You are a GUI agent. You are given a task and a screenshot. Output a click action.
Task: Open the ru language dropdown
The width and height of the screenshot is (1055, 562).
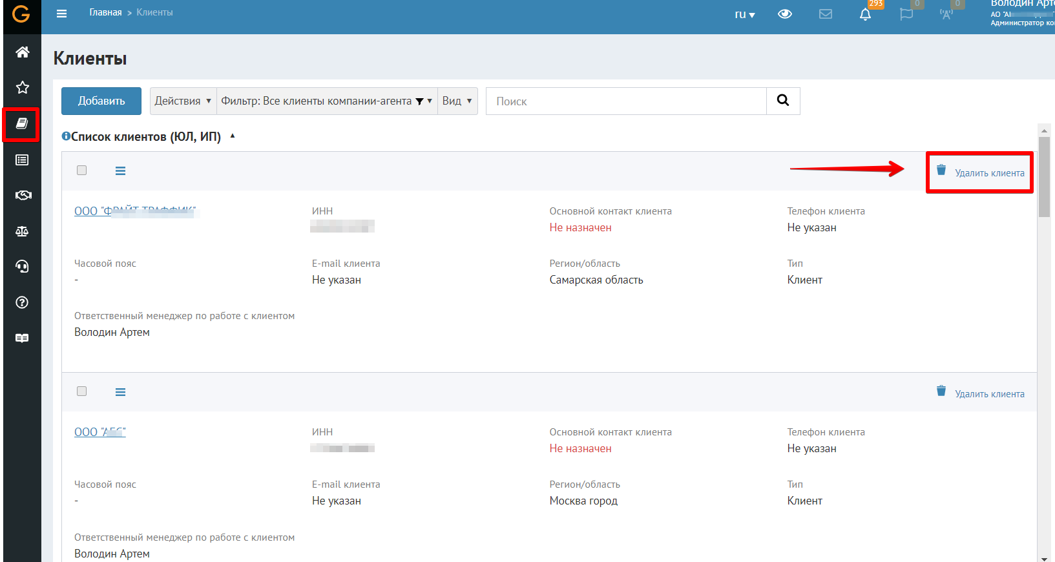coord(745,14)
